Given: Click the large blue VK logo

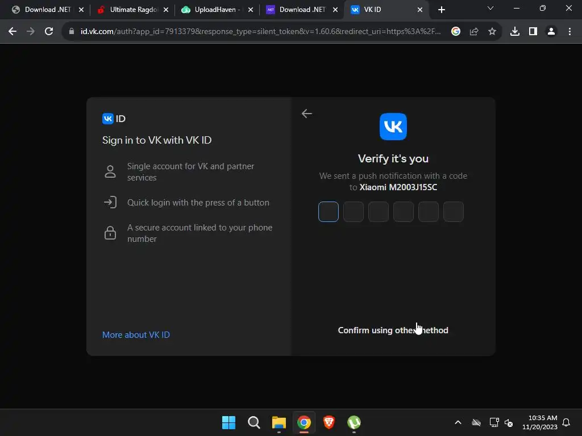Looking at the screenshot, I should point(393,127).
